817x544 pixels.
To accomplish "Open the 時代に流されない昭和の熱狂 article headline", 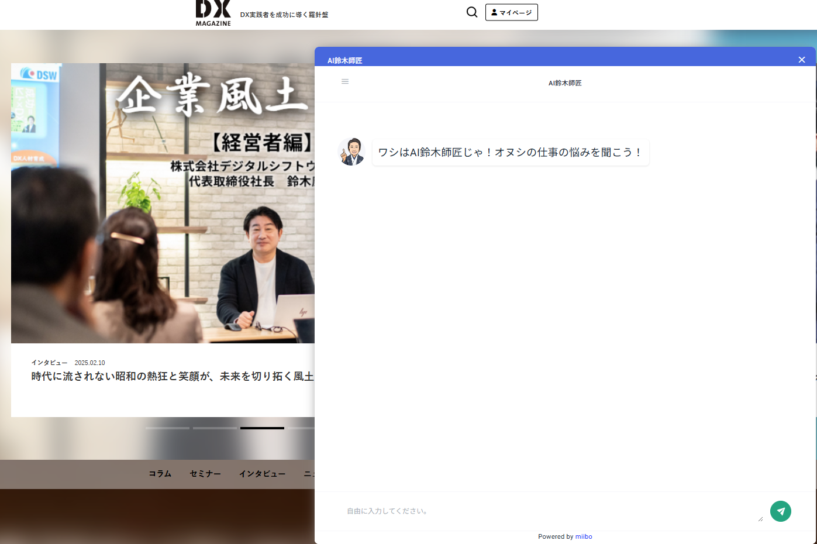I will (x=173, y=377).
